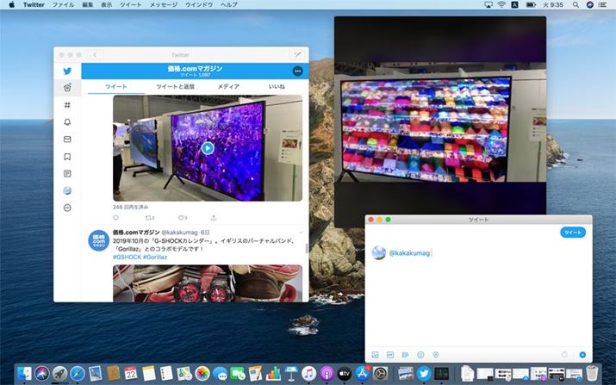Screen dimensions: 616x385
Task: Open the Twitter app menu
Action: (34, 4)
